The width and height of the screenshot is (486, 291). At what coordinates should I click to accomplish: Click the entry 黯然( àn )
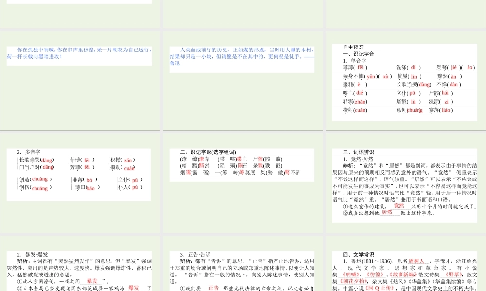point(450,76)
